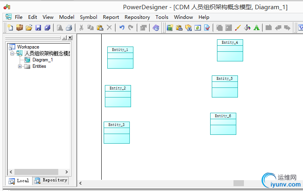Open the Help menu

204,17
